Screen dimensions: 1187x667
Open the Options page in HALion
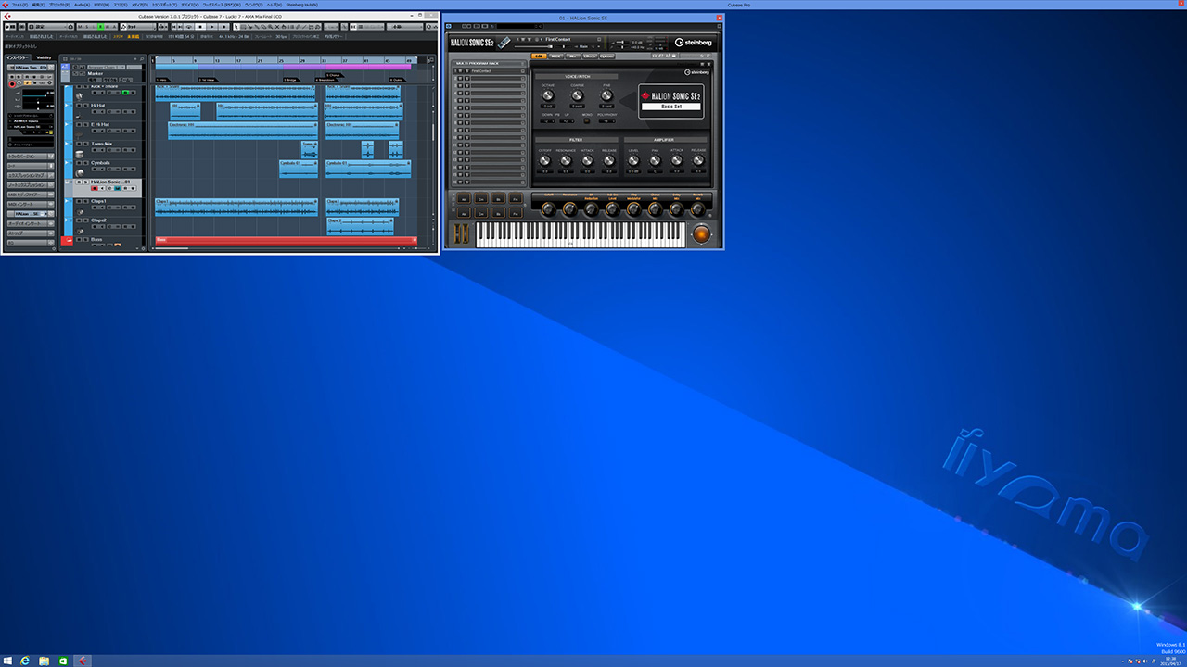pos(606,56)
